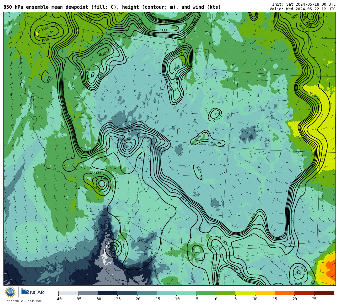Screen dimensions: 339x305
Task: Click the slate gray -35 to -30 colorbar swatch
Action: (x=88, y=293)
